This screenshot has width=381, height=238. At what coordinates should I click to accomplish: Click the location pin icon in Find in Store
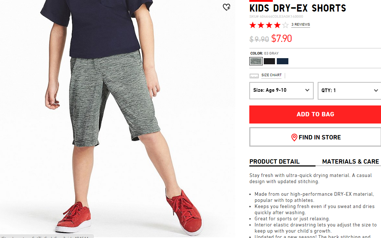[294, 137]
